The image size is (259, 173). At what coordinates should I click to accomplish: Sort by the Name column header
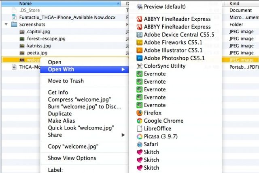25,3
